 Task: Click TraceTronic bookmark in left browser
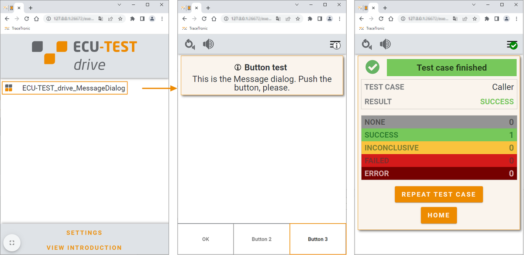click(17, 28)
